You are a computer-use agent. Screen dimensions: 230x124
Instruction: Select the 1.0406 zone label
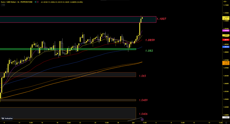click(143, 114)
